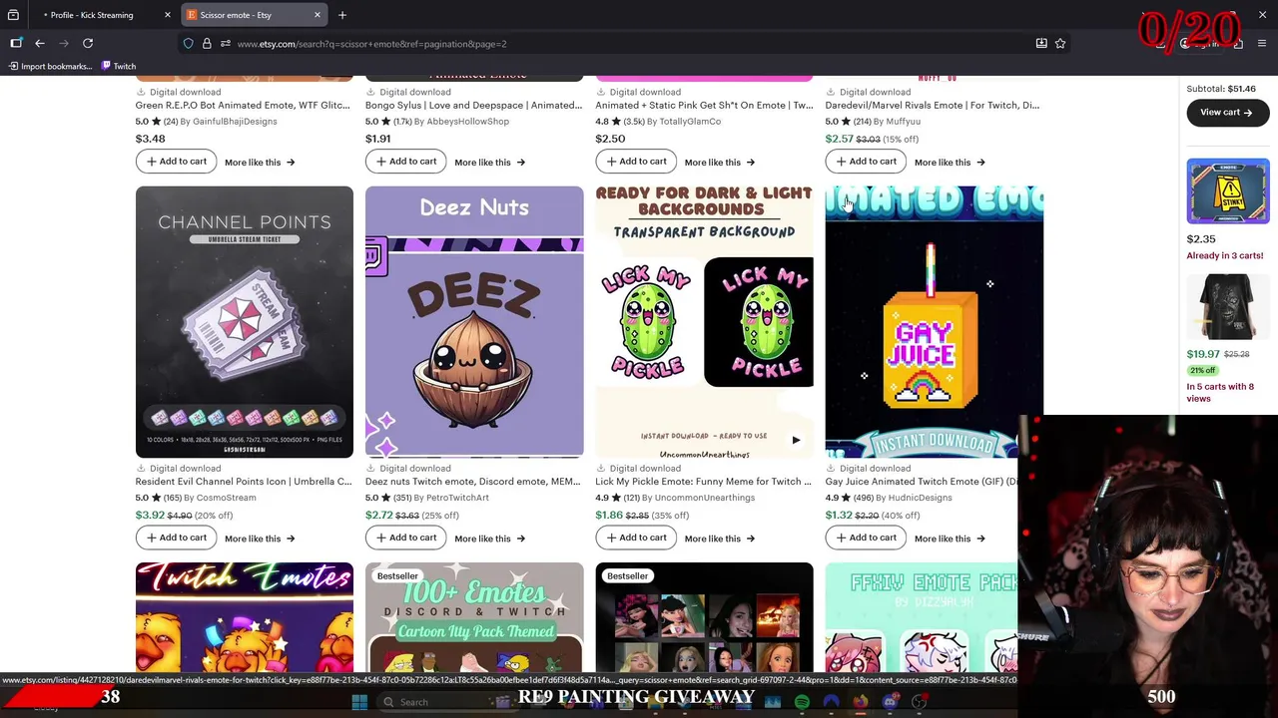Click Import bookmarks in the bookmarks bar

tap(50, 66)
